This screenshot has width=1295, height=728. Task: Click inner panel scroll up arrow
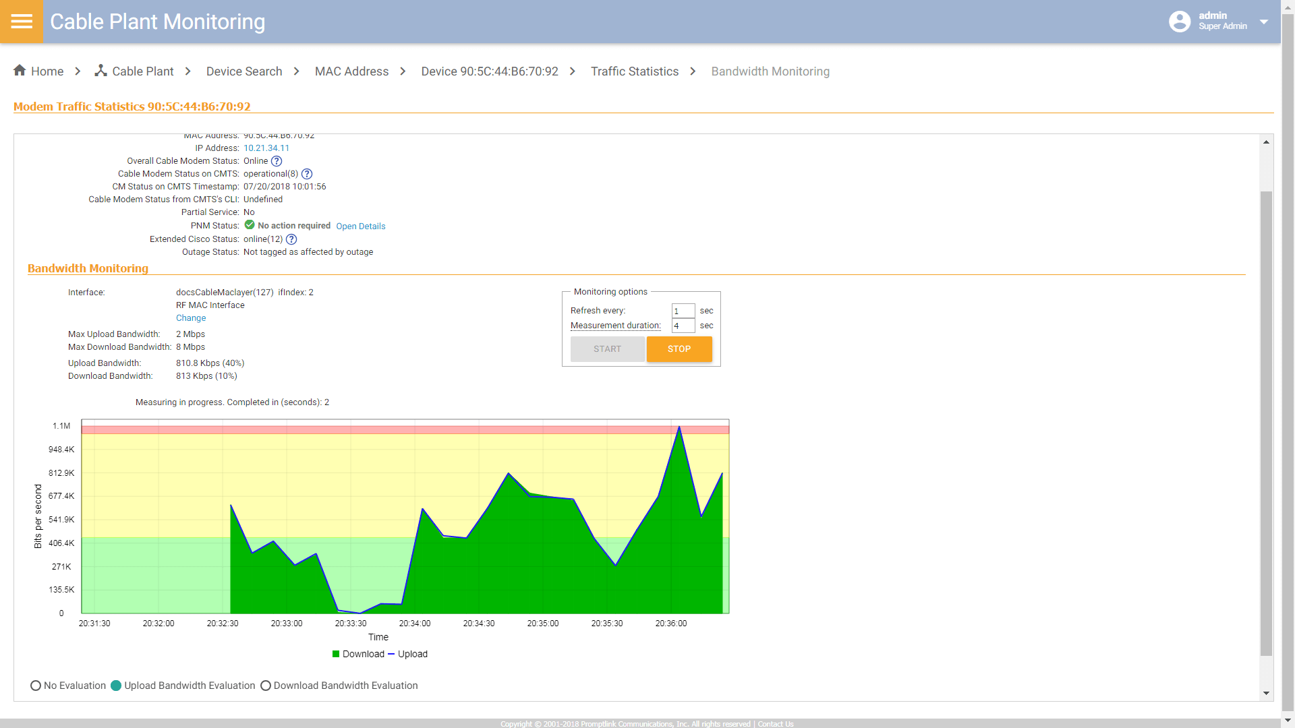coord(1266,142)
